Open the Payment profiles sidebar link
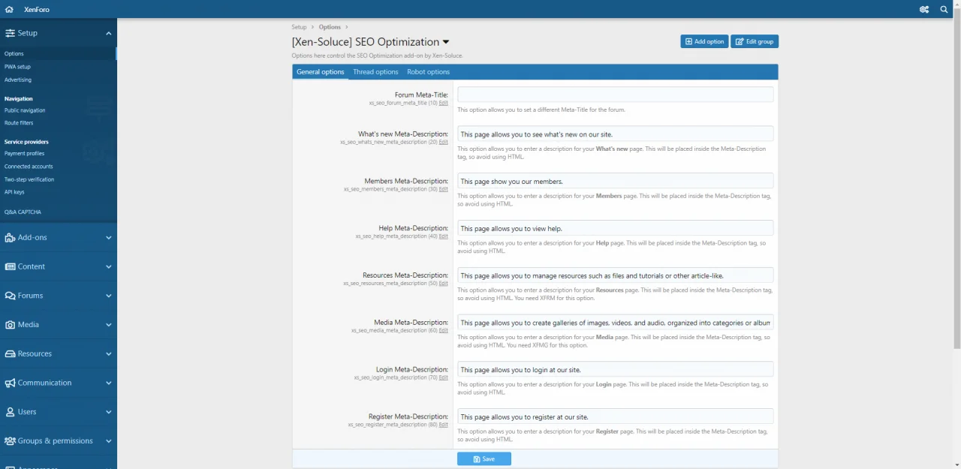The width and height of the screenshot is (961, 469). point(24,154)
